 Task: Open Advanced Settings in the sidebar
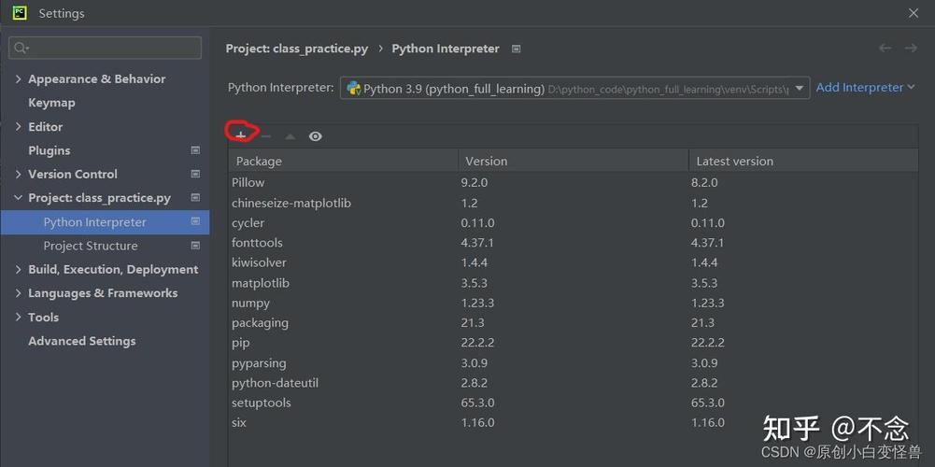(x=81, y=341)
